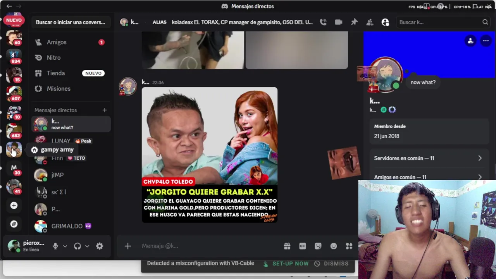Click Buscar o iniciar una conversación box
The image size is (496, 279).
point(71,22)
